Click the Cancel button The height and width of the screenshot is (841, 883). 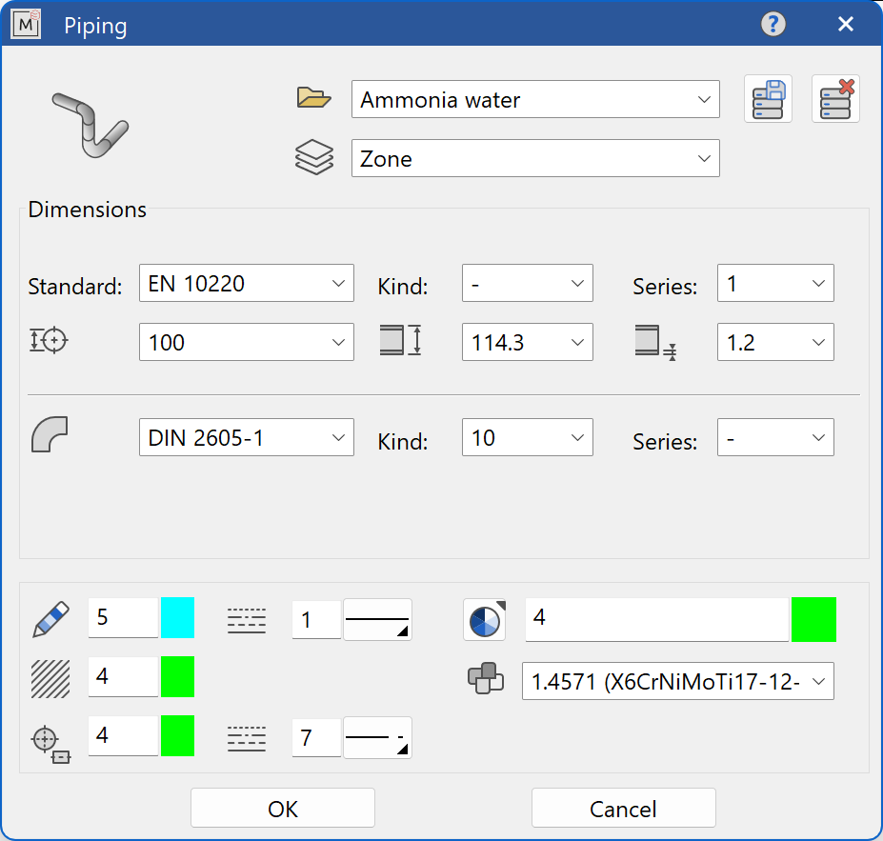tap(623, 809)
